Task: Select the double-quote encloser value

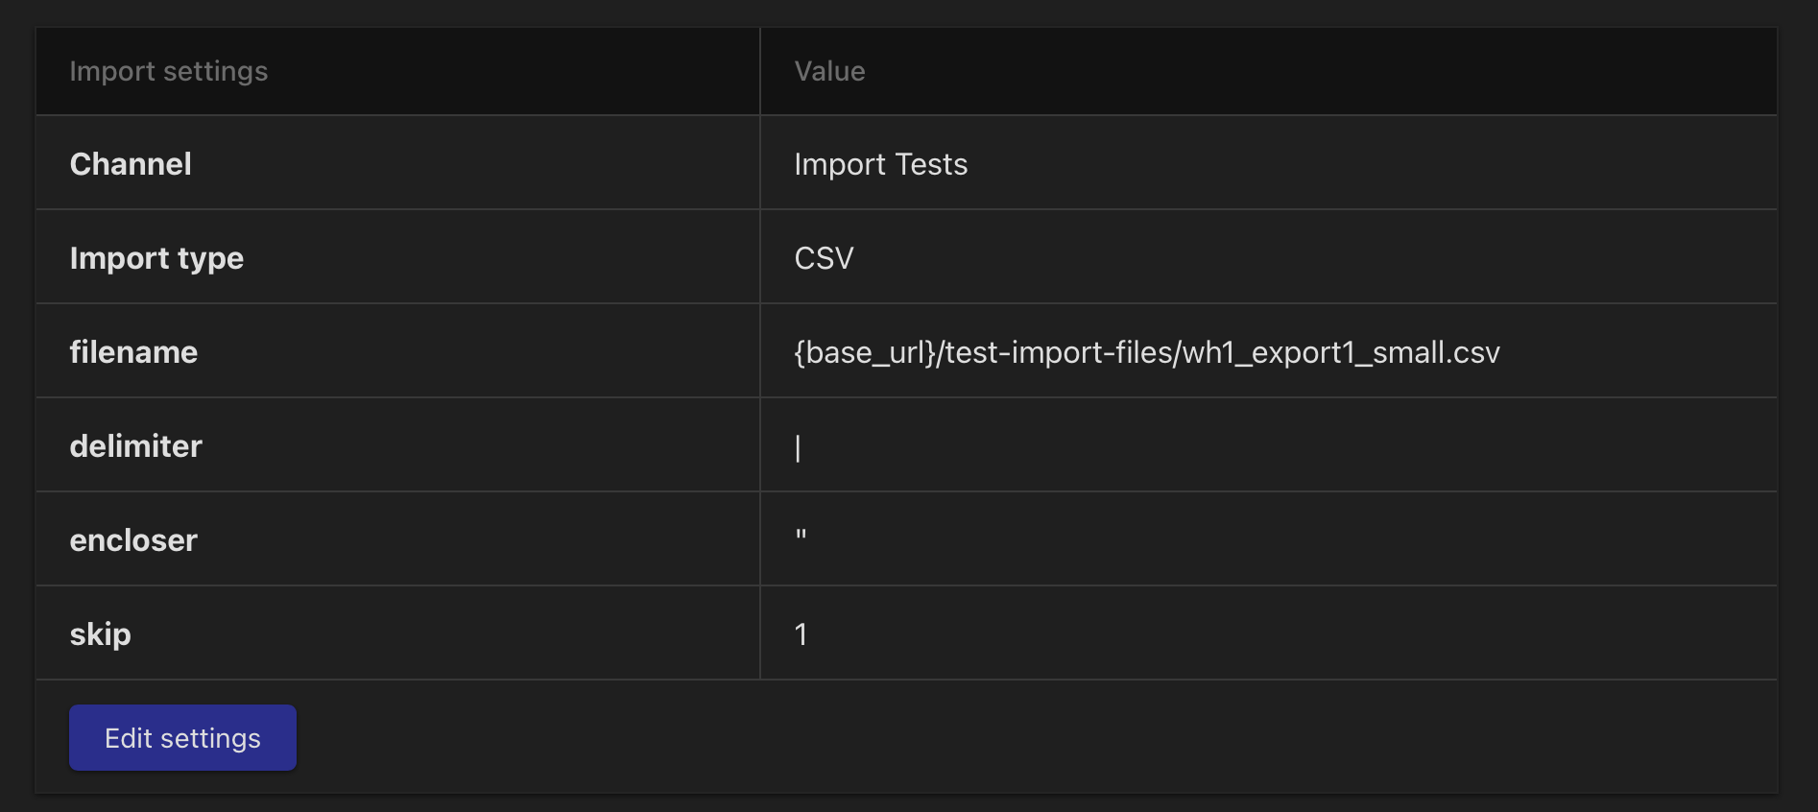Action: click(801, 534)
